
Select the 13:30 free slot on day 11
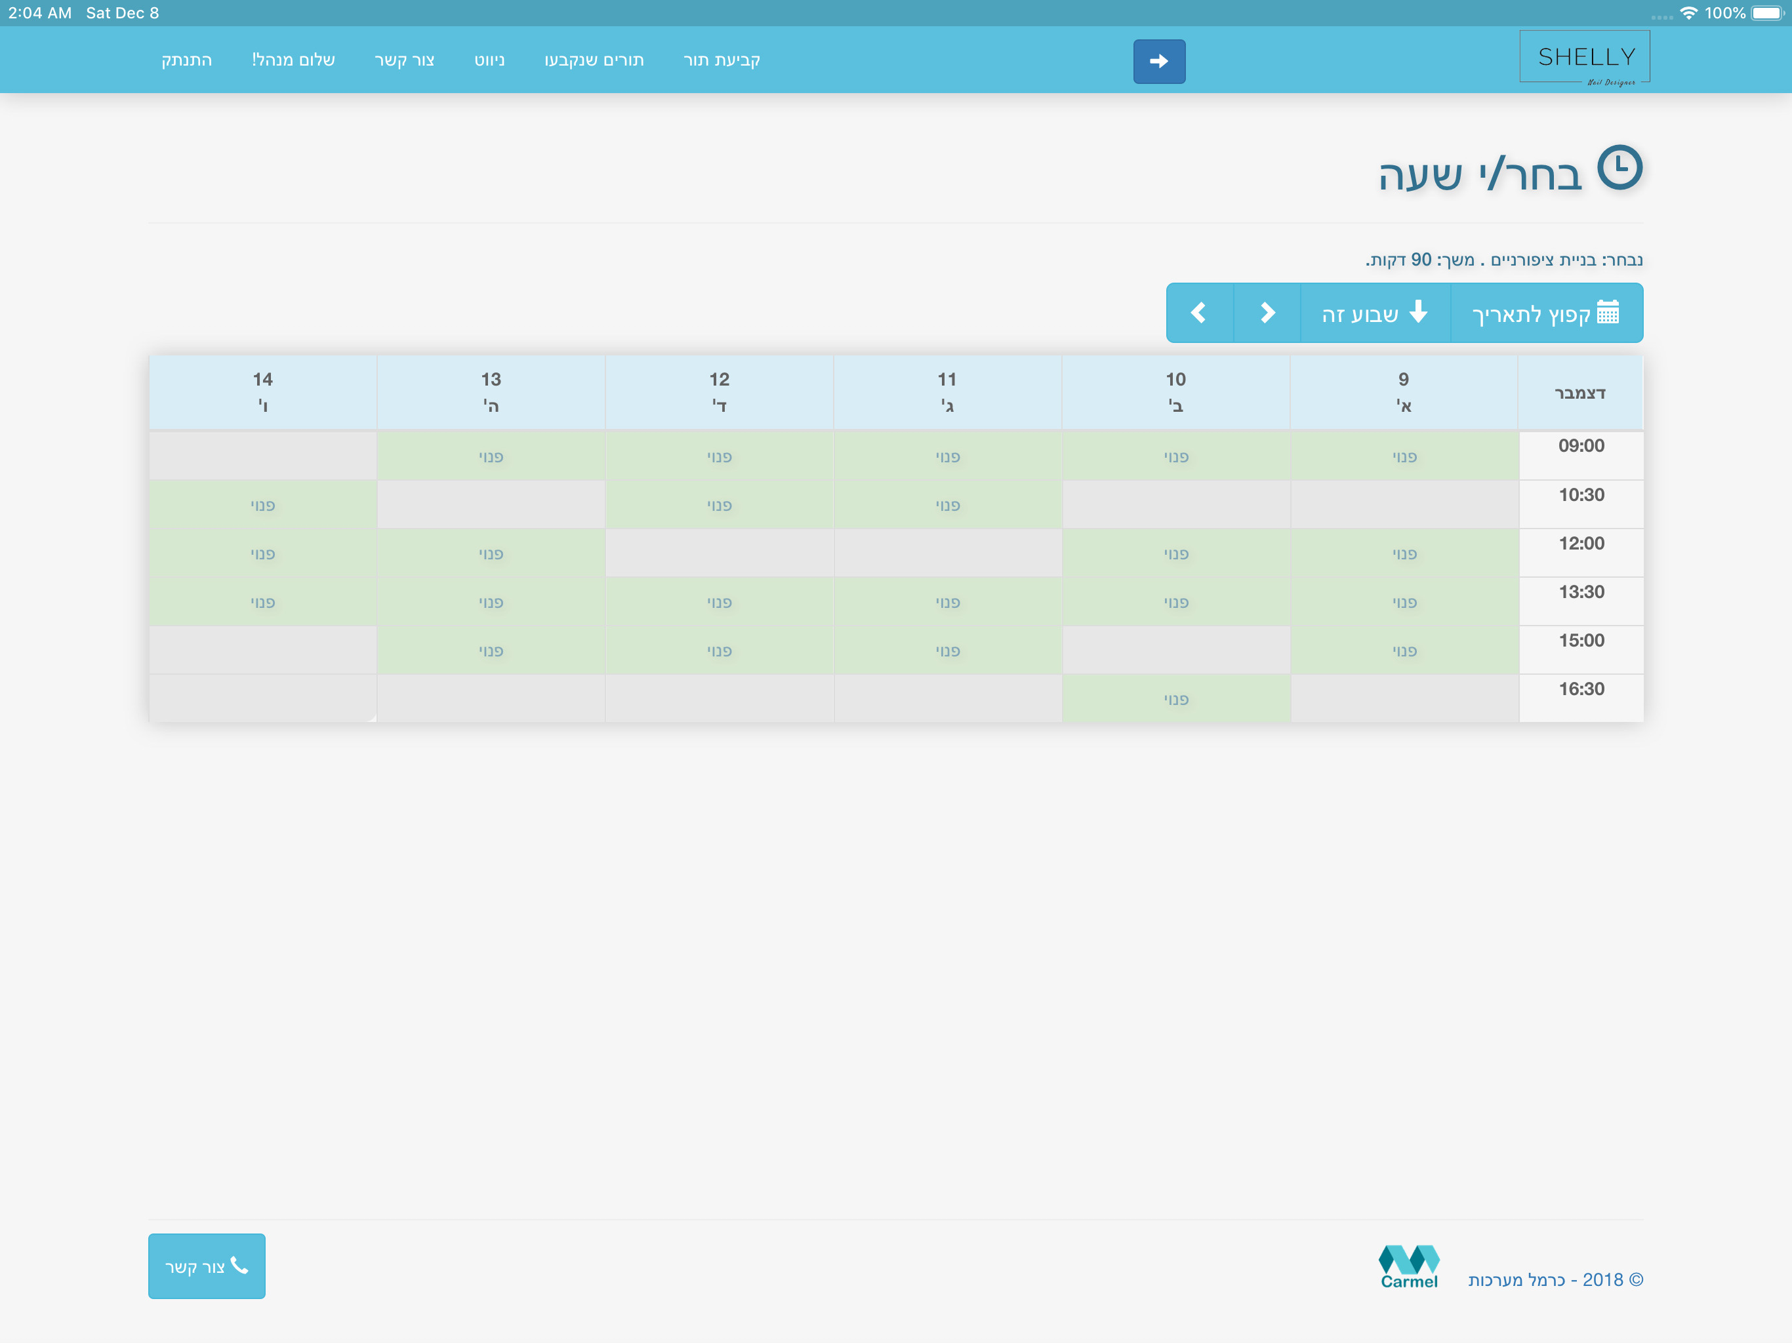(947, 602)
